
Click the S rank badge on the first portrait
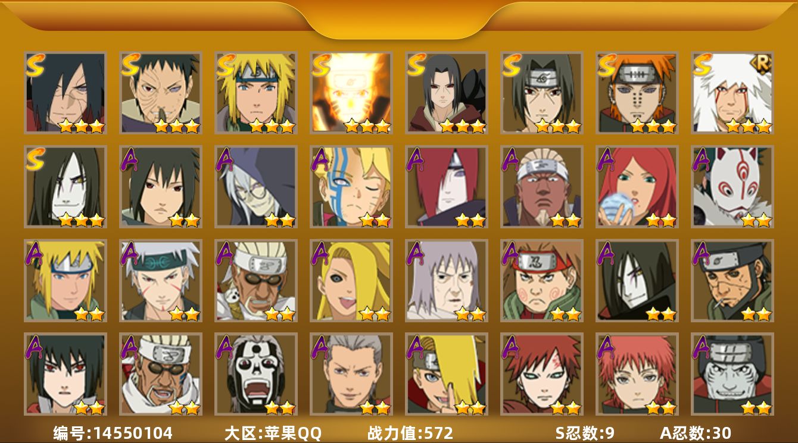(x=36, y=65)
